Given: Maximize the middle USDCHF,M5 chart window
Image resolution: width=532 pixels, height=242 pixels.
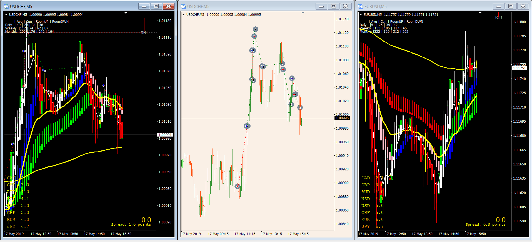Looking at the screenshot, I should pos(334,6).
